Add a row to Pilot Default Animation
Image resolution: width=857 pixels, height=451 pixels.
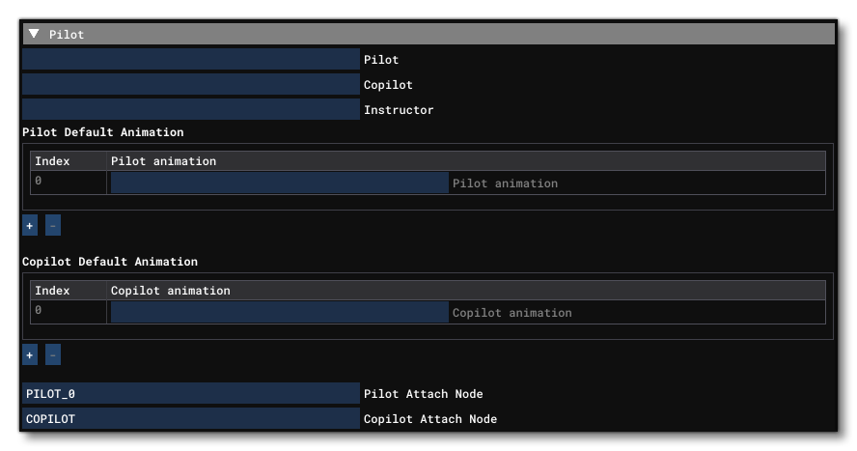click(x=30, y=225)
